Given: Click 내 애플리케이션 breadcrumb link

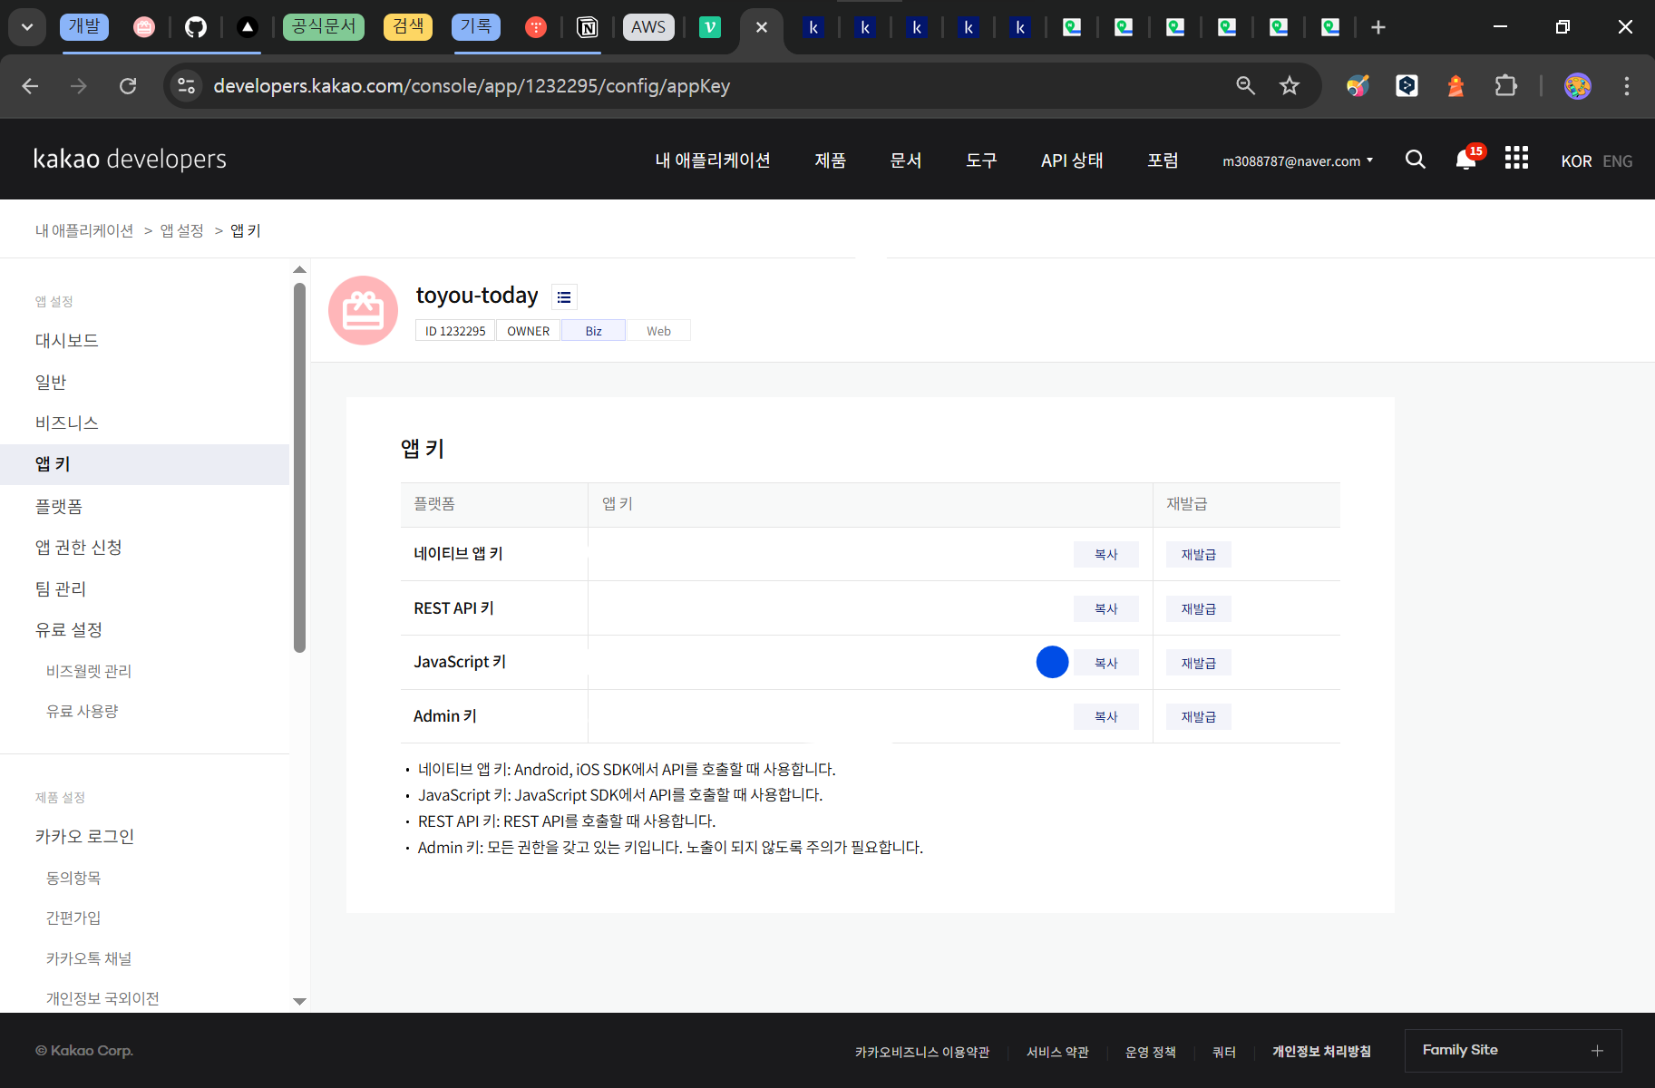Looking at the screenshot, I should coord(84,230).
